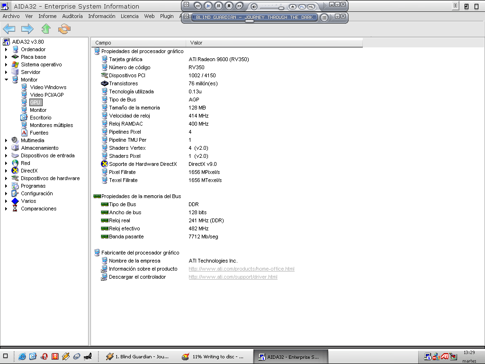The image size is (485, 364).
Task: Open the Plugin menu
Action: pyautogui.click(x=167, y=16)
